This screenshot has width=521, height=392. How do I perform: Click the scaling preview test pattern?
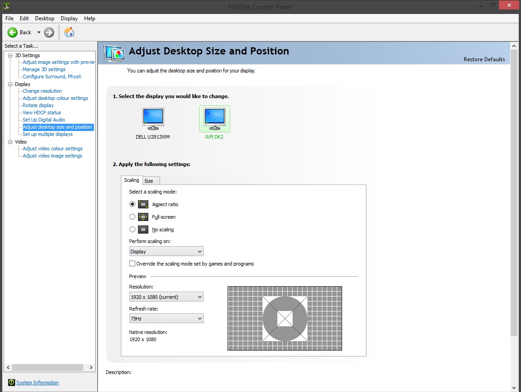(285, 319)
